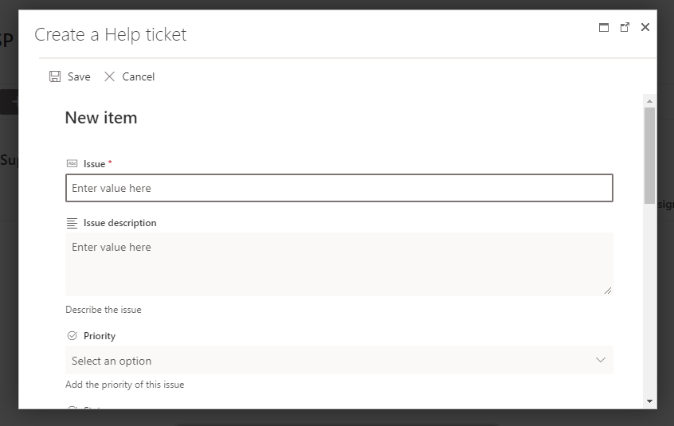Click the form scrollbar down arrow
The height and width of the screenshot is (426, 674).
[x=649, y=401]
